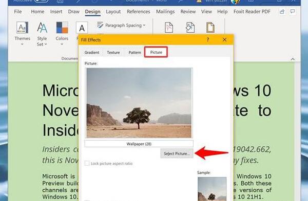Click the Watermark icon in the ribbon
This screenshot has width=308, height=201.
point(169,28)
